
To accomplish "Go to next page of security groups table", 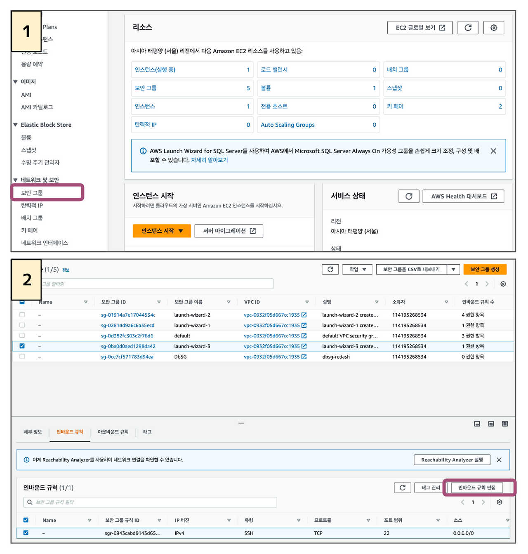I will 487,284.
